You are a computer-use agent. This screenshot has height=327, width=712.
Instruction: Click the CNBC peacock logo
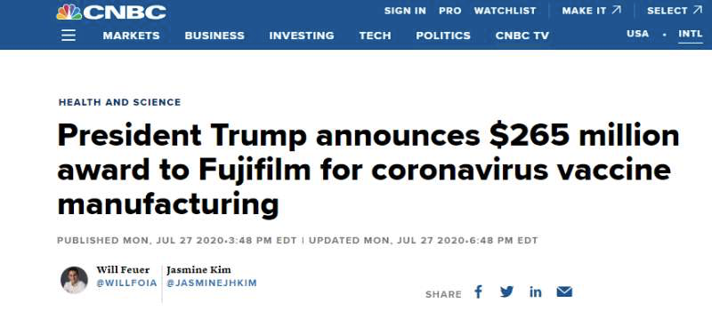point(111,12)
